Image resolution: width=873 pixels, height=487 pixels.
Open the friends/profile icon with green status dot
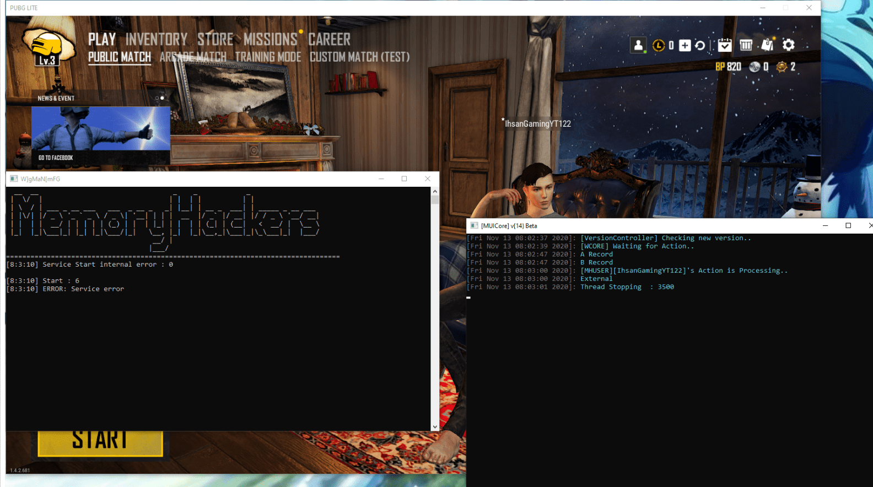[x=638, y=45]
